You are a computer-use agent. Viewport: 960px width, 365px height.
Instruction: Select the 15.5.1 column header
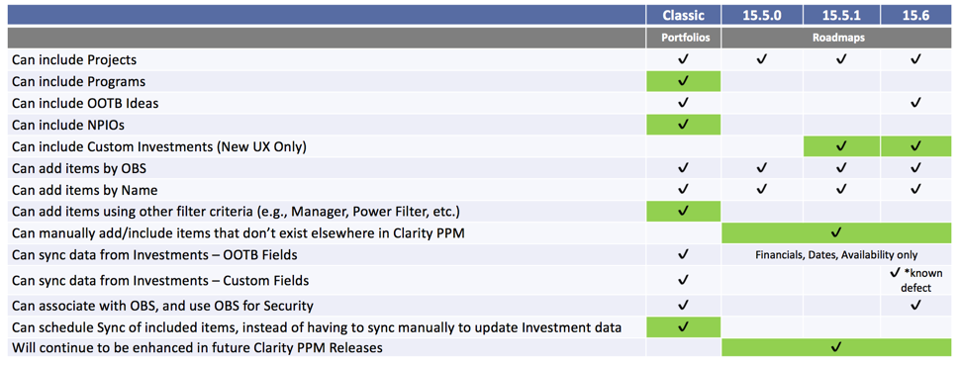[x=841, y=15]
